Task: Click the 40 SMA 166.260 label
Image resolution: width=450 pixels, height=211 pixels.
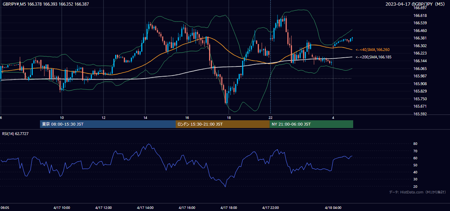Action: click(373, 50)
